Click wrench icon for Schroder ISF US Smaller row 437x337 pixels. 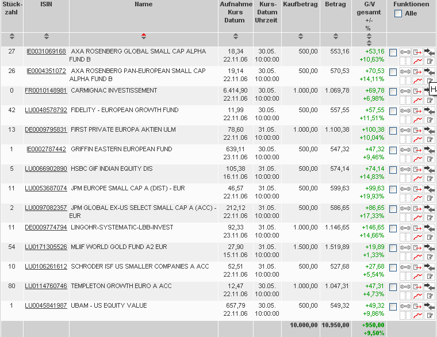(405, 267)
